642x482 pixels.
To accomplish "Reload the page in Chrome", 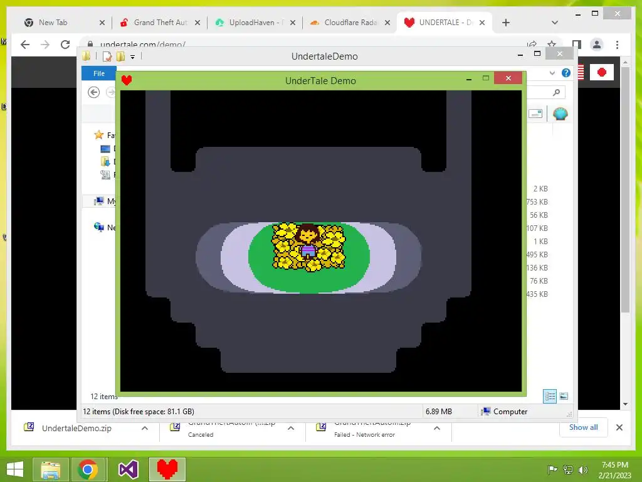I will (65, 45).
